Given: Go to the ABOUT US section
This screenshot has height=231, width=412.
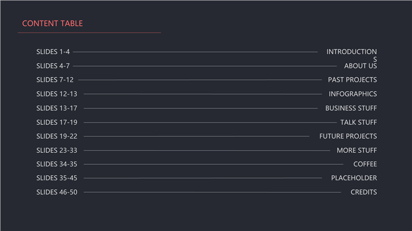Looking at the screenshot, I should point(360,66).
